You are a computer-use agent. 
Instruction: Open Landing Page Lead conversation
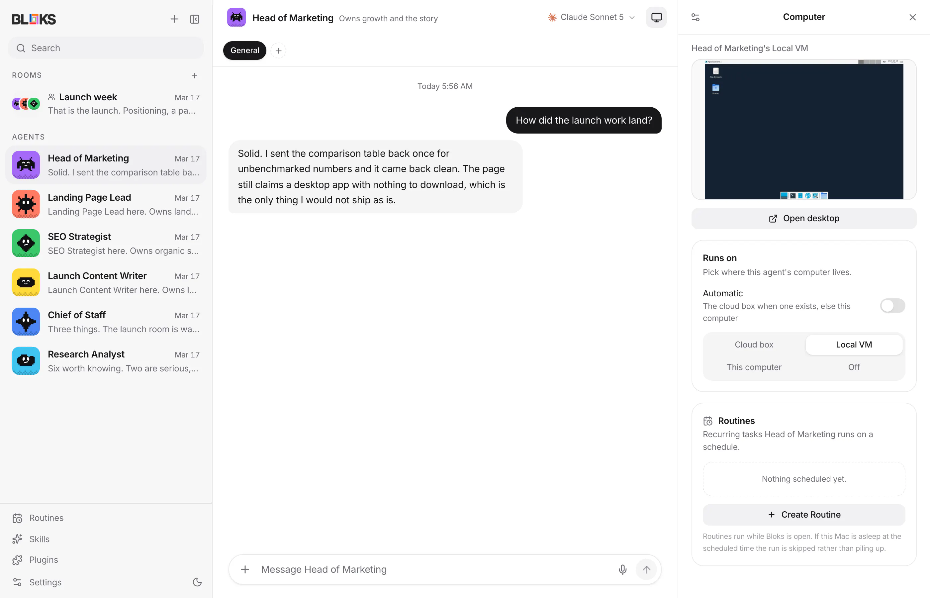pos(106,204)
